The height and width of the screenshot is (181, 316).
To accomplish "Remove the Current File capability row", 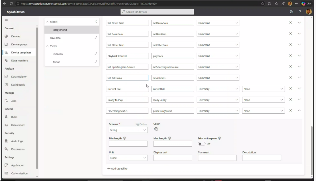I will pyautogui.click(x=290, y=89).
